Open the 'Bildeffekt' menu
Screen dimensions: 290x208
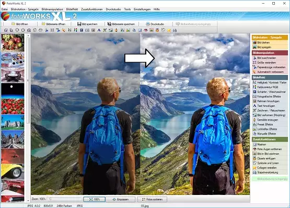pos(72,9)
